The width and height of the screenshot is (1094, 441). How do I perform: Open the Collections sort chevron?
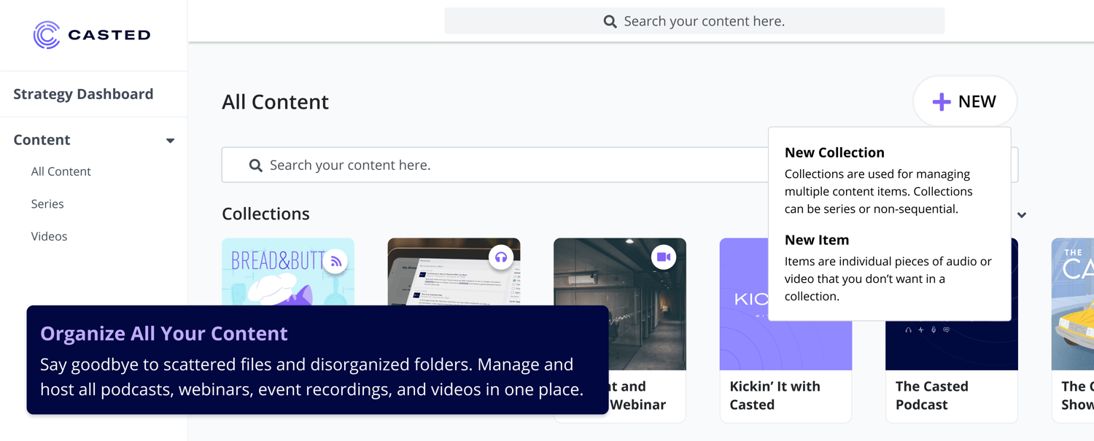click(1022, 214)
